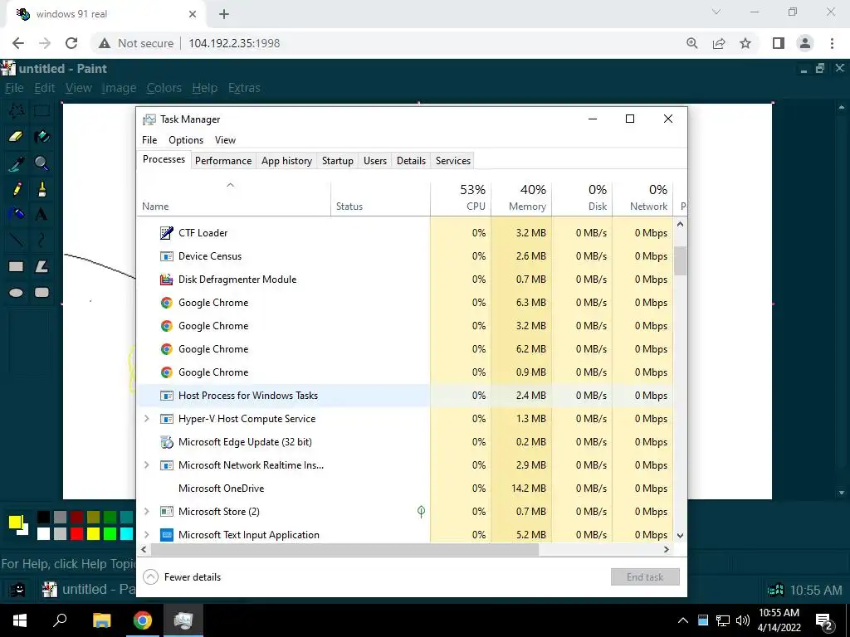Open the Startup tab

[x=338, y=161]
